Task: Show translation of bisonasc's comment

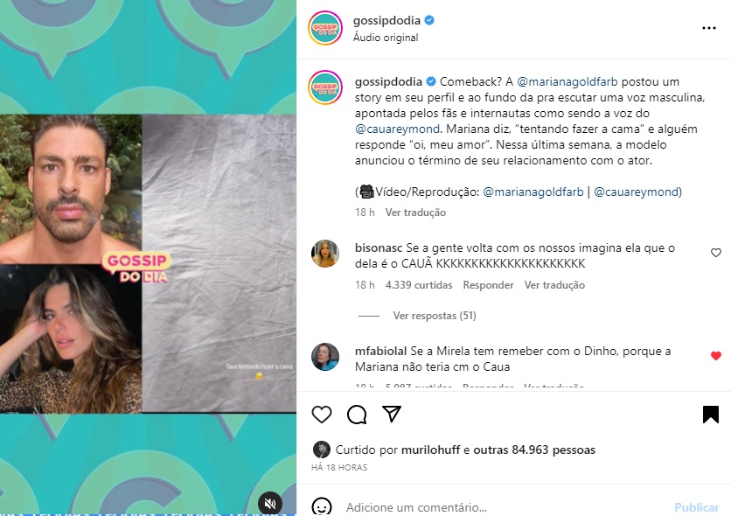Action: [554, 285]
